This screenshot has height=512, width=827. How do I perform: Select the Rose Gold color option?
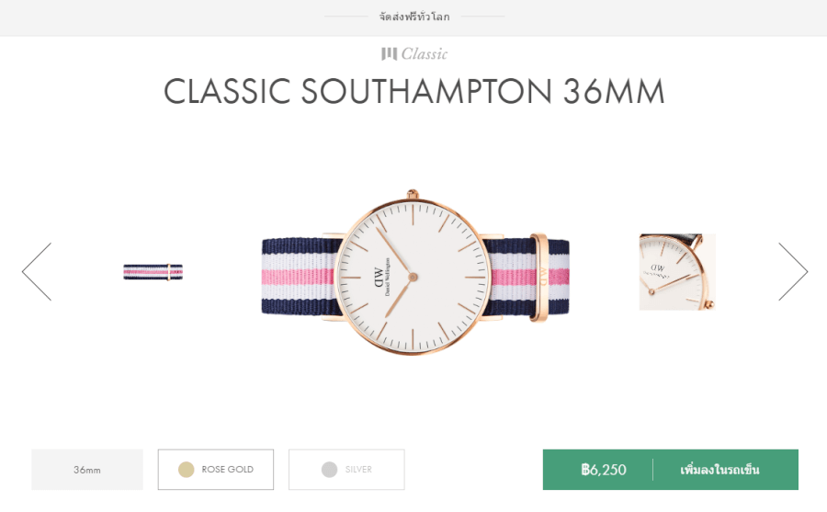216,470
